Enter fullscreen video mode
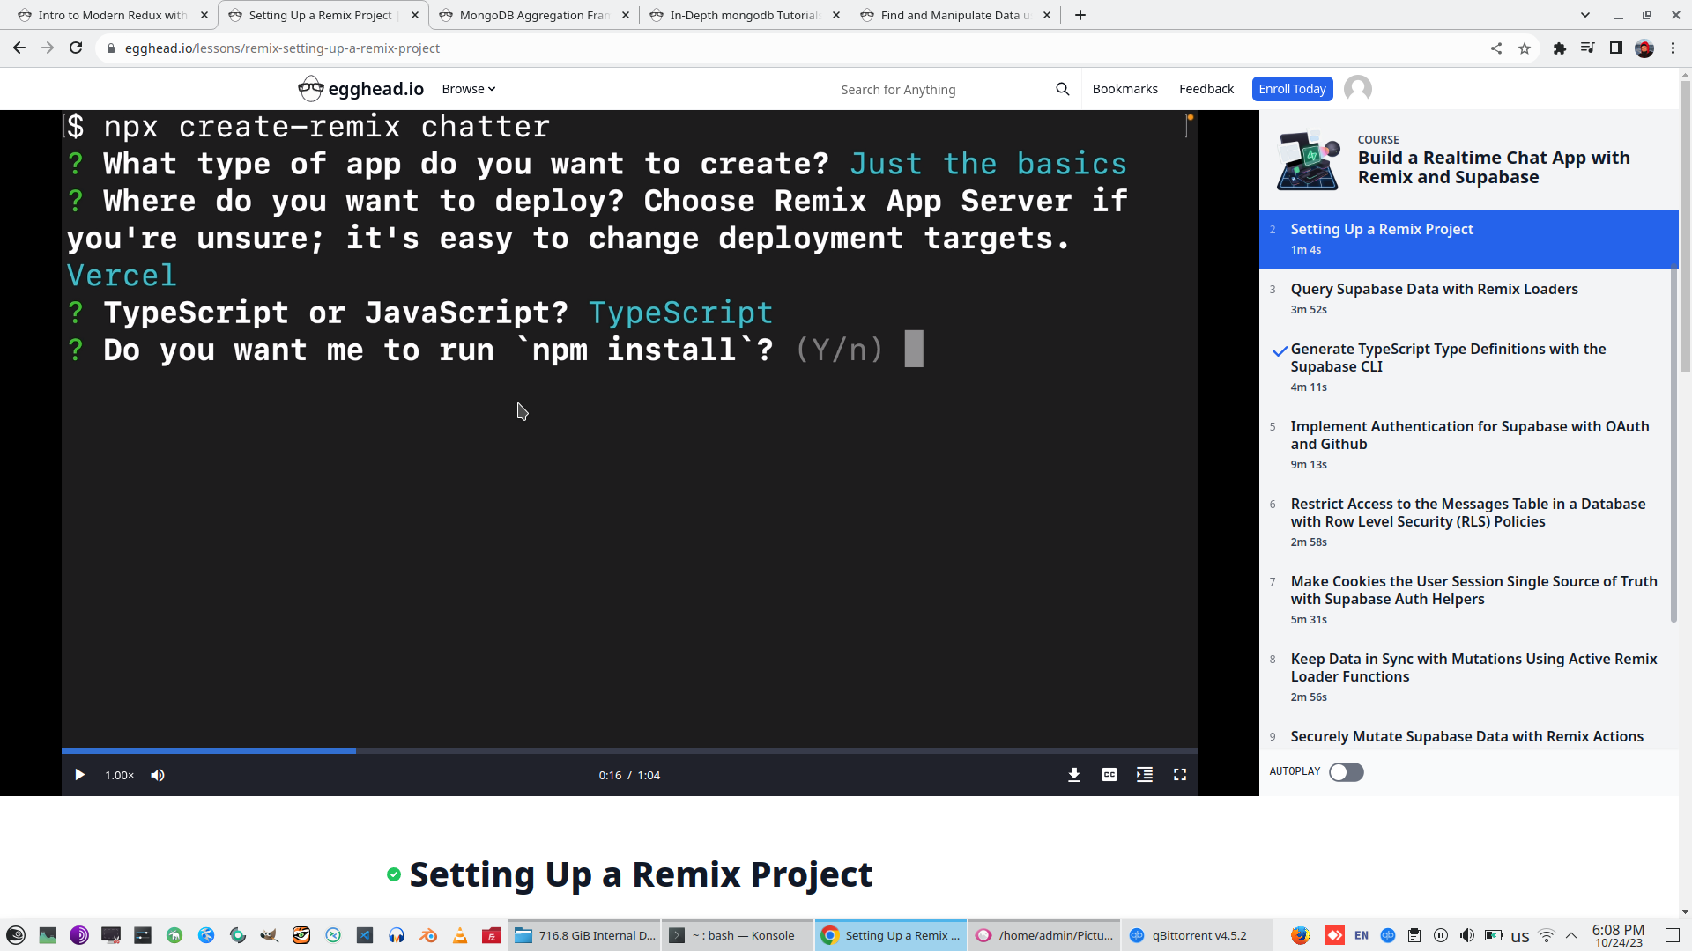This screenshot has width=1692, height=951. [x=1179, y=775]
